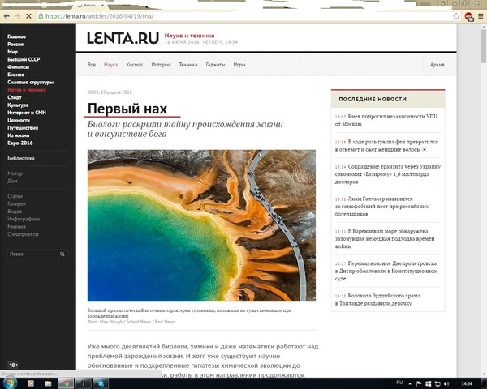Viewport: 487px width, 389px height.
Task: Click the Первый нах article headline
Action: coord(127,109)
